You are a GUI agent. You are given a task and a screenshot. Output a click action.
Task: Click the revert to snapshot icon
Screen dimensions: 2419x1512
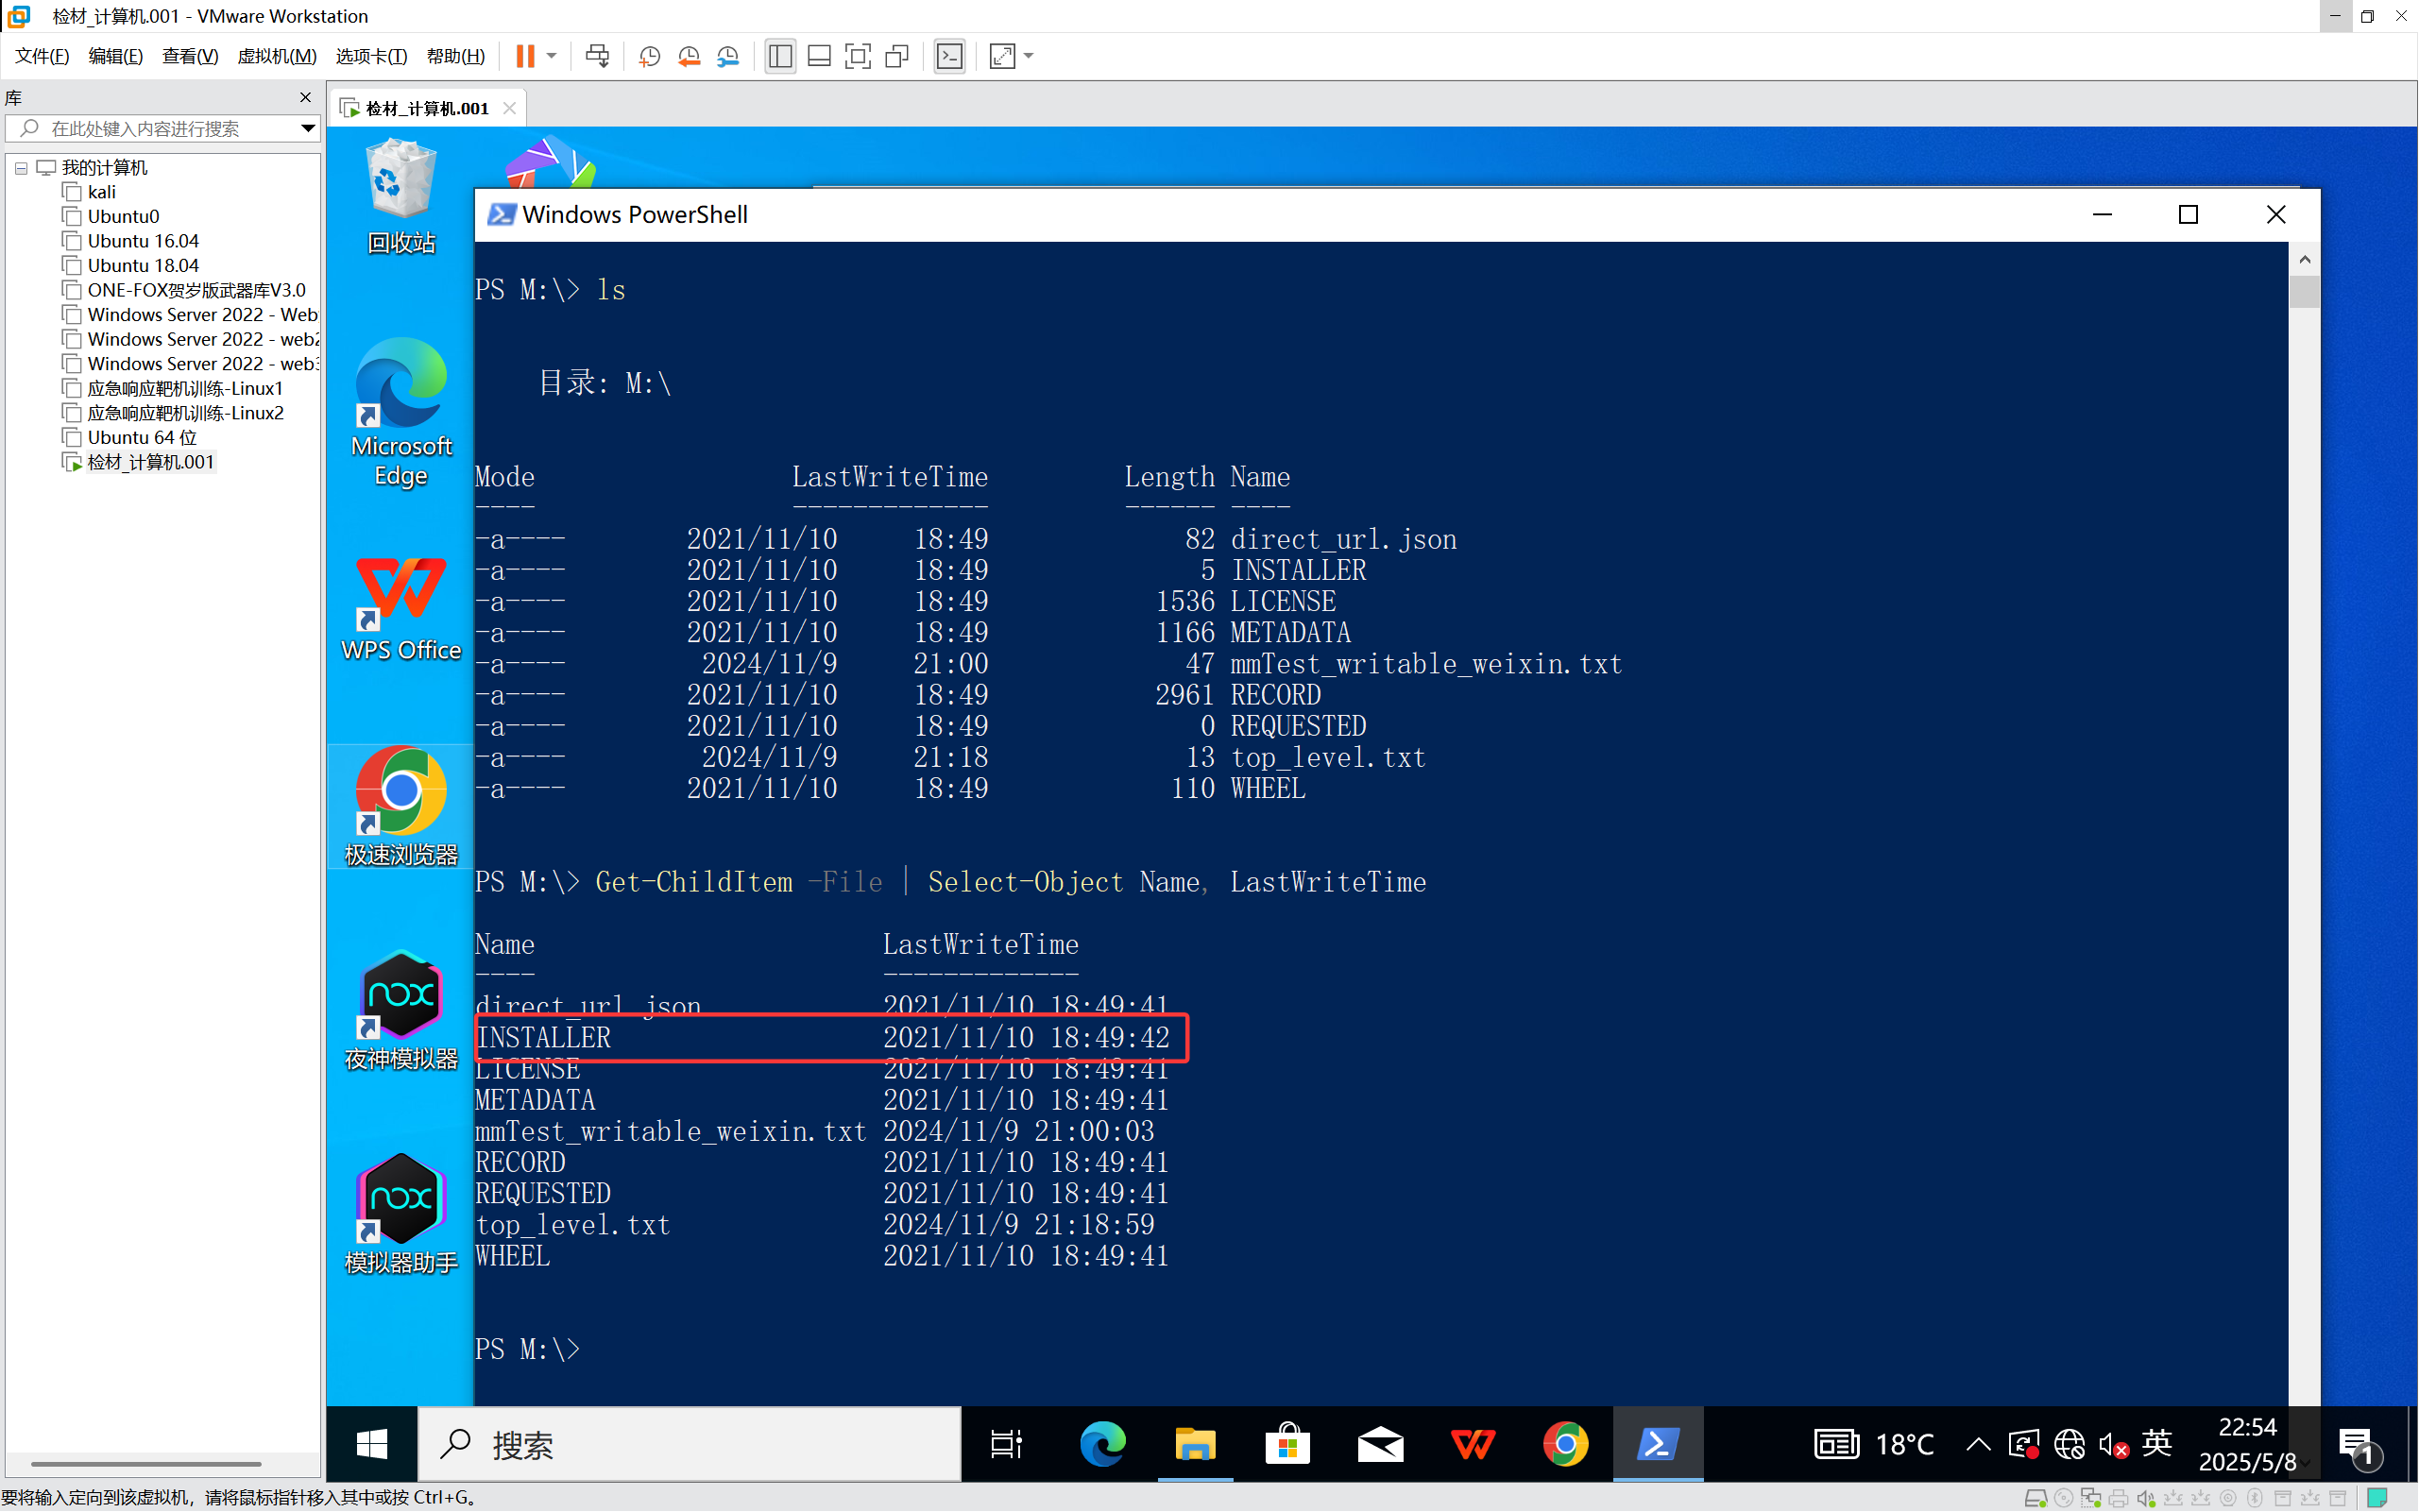pos(688,56)
